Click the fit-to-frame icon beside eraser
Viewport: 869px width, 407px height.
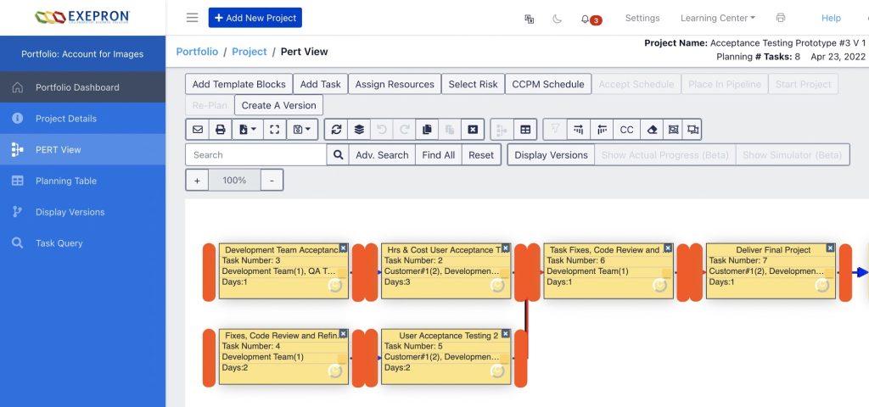[x=673, y=130]
